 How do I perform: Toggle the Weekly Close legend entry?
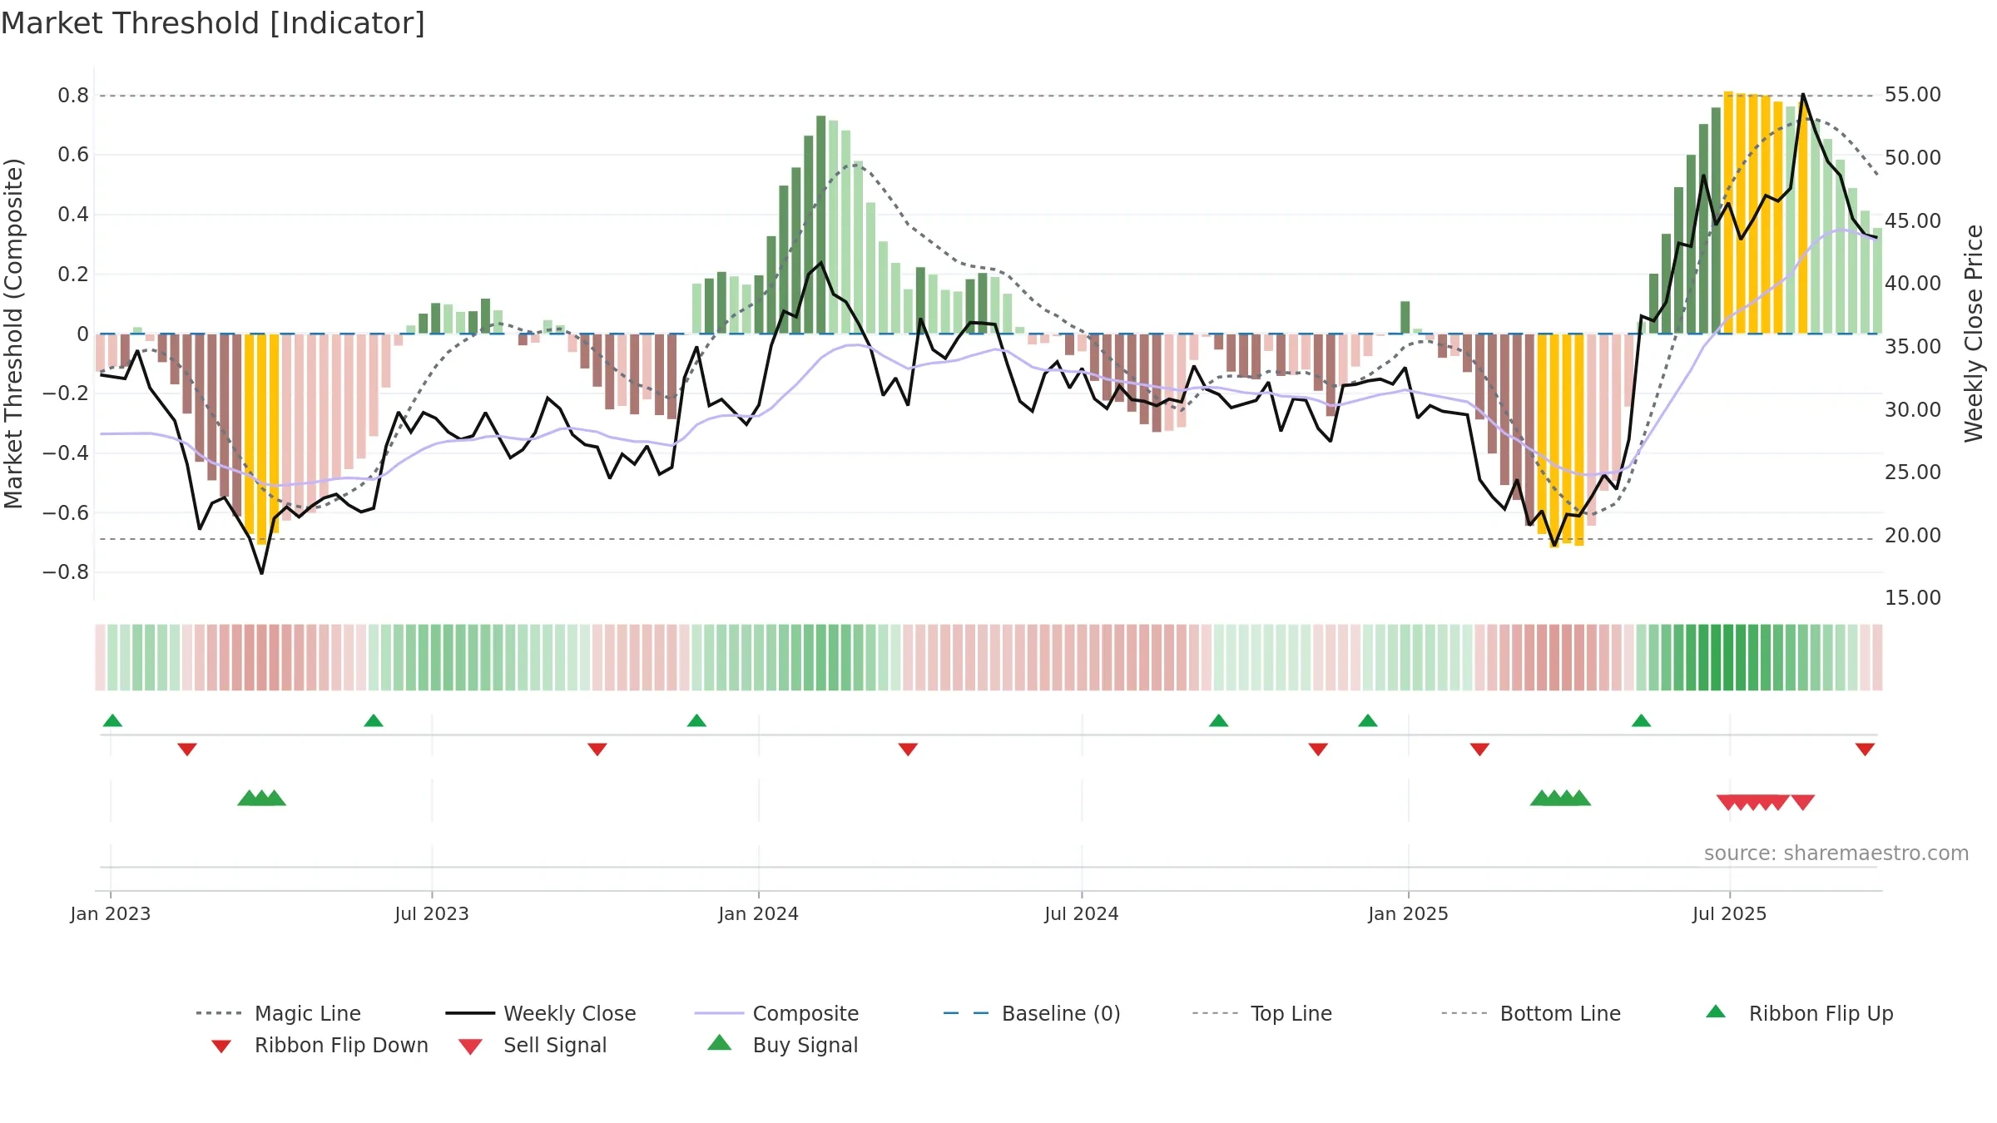point(541,1013)
